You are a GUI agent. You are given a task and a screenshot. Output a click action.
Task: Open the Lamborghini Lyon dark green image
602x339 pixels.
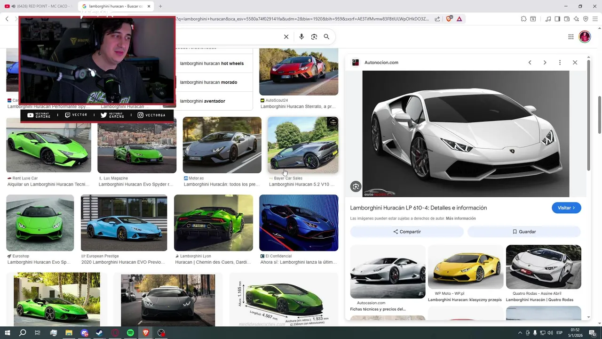213,223
